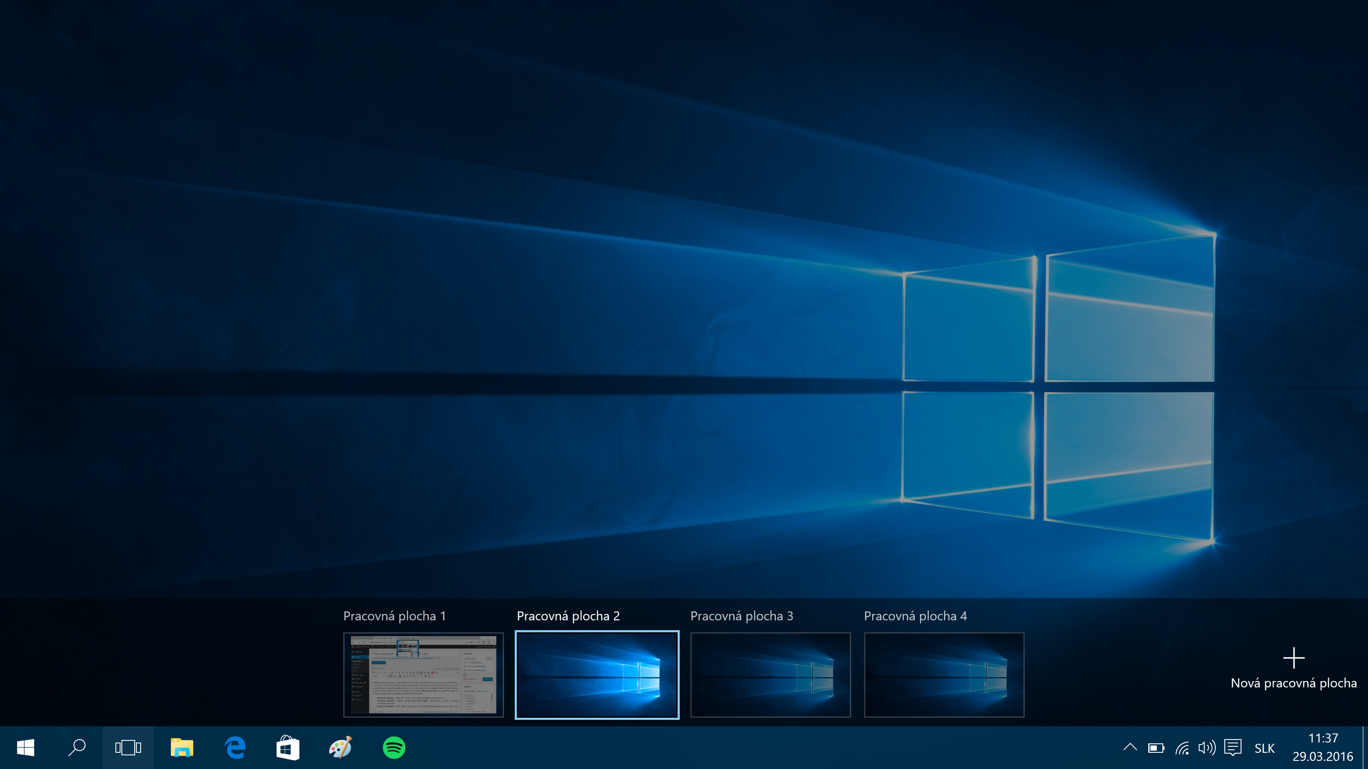The width and height of the screenshot is (1368, 769).
Task: Launch the Paint app from taskbar
Action: pos(340,748)
